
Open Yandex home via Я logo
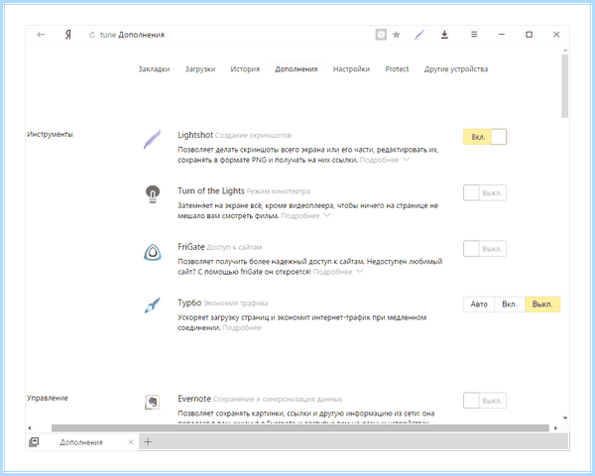pos(67,35)
